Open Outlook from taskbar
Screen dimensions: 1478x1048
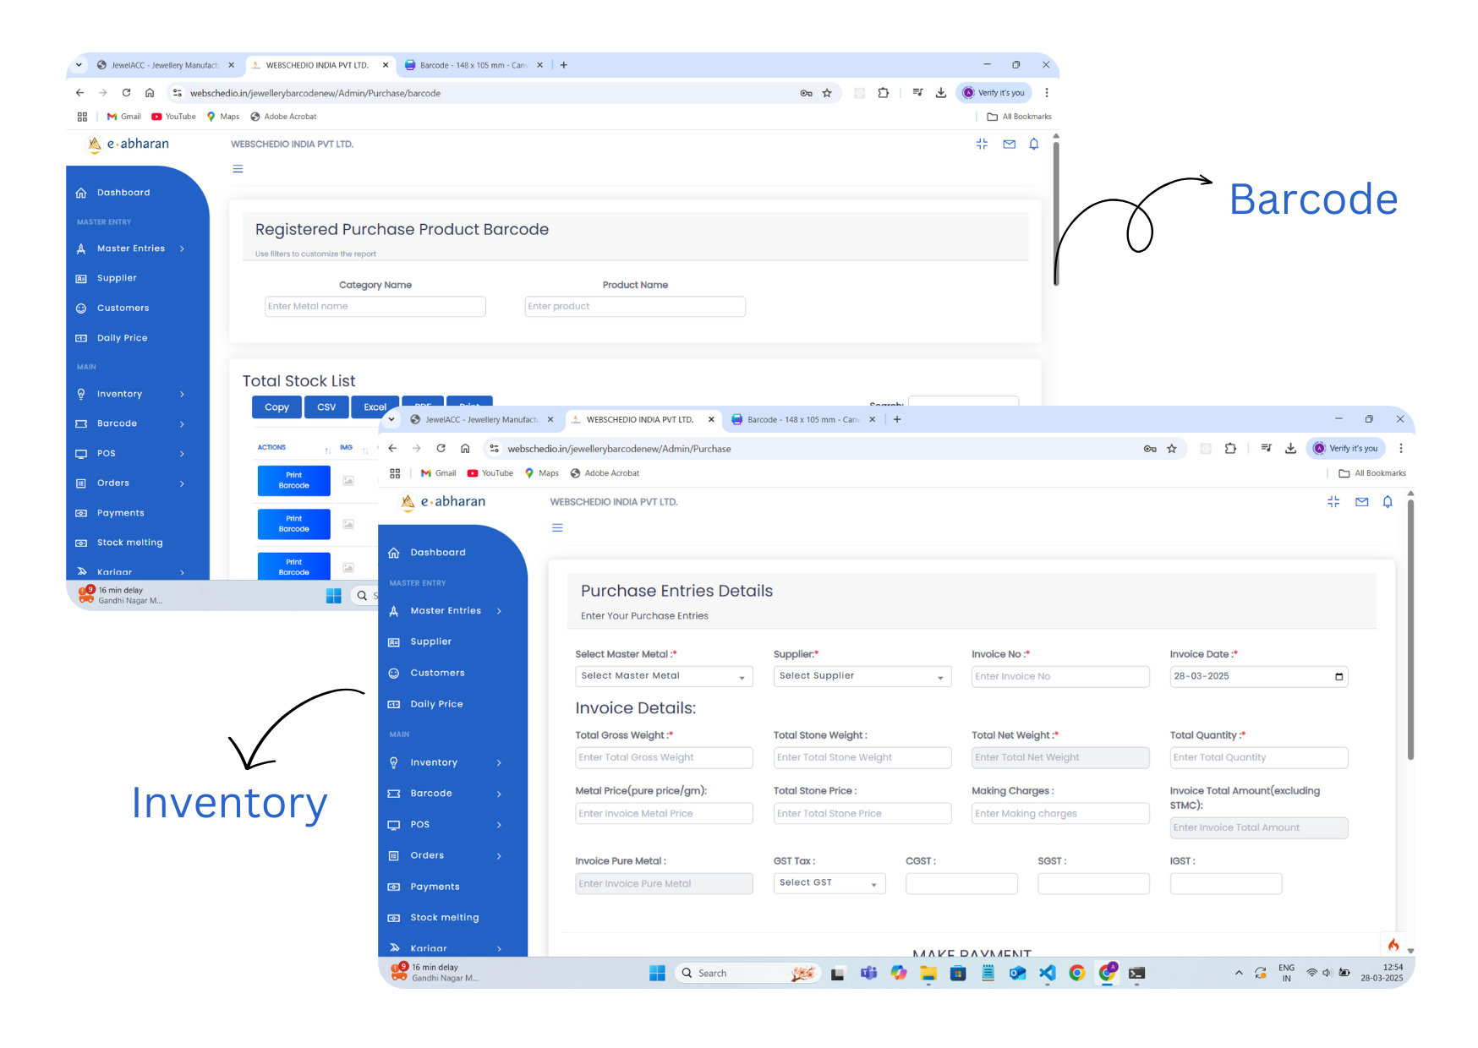tap(1017, 974)
